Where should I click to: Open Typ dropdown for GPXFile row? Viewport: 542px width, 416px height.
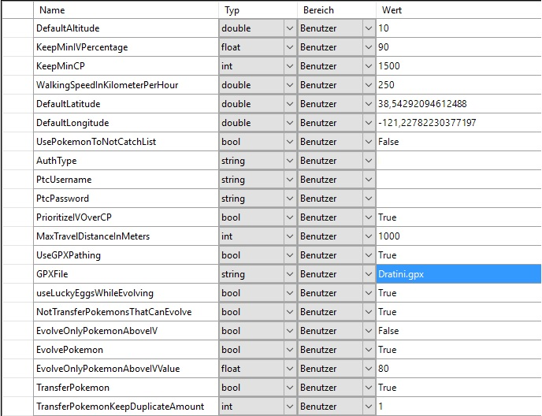(288, 274)
